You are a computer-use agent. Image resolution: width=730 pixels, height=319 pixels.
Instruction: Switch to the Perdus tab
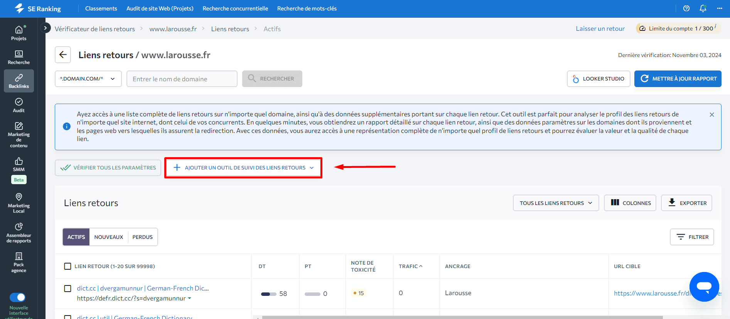pos(143,237)
